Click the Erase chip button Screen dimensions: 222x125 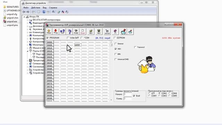(83, 32)
